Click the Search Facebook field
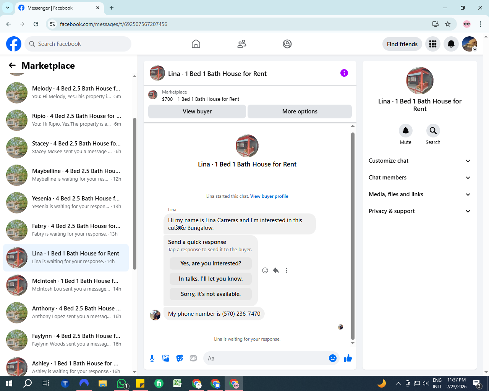This screenshot has height=391, width=489. pyautogui.click(x=78, y=44)
